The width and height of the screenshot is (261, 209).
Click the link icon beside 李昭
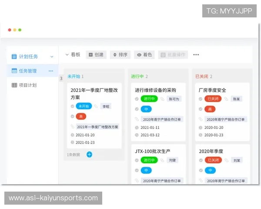point(96,106)
